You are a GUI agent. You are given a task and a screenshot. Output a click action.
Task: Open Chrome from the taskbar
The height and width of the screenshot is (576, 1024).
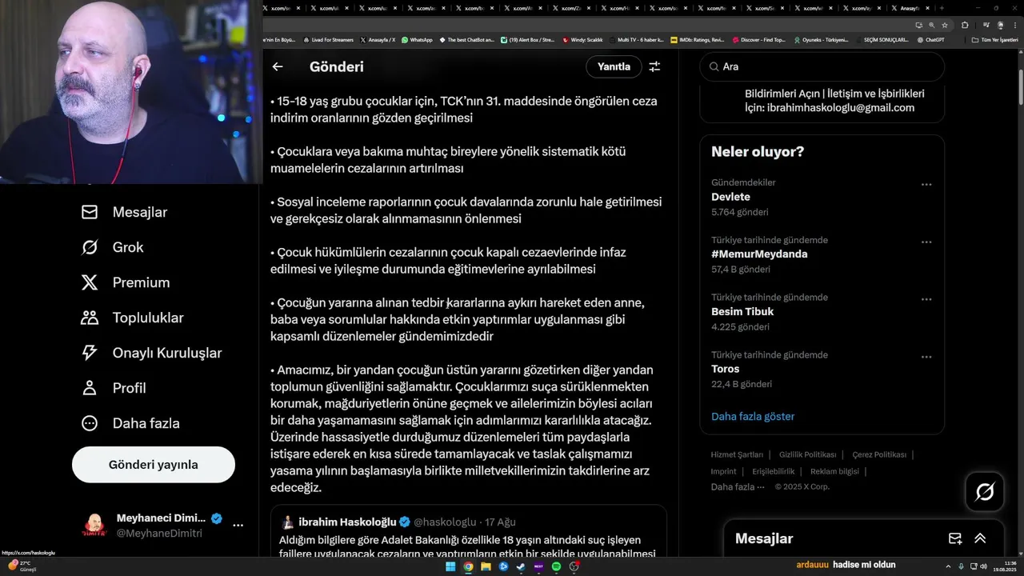point(469,566)
